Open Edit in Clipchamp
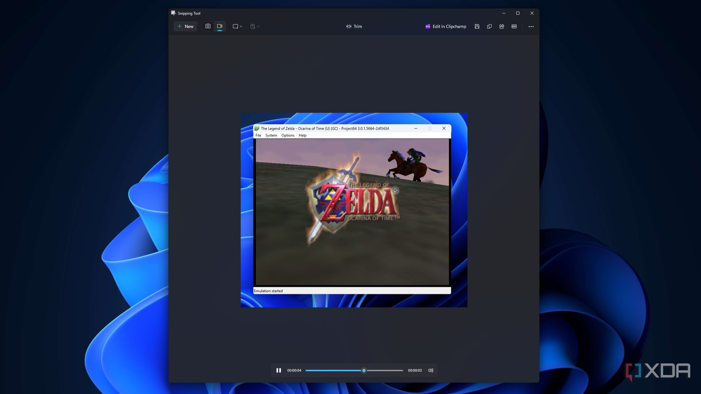701x394 pixels. click(446, 27)
